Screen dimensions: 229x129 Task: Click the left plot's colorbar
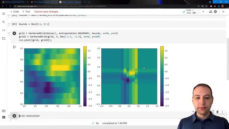tap(85, 76)
